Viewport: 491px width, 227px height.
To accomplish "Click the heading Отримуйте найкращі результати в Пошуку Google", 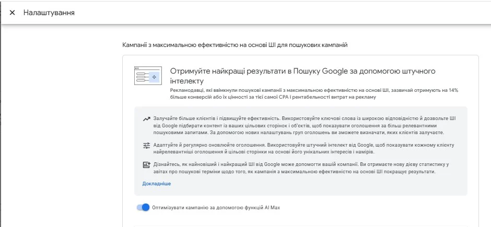I will pyautogui.click(x=303, y=76).
